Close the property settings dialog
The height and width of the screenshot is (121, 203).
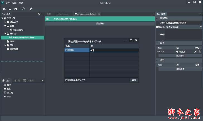click(136, 40)
